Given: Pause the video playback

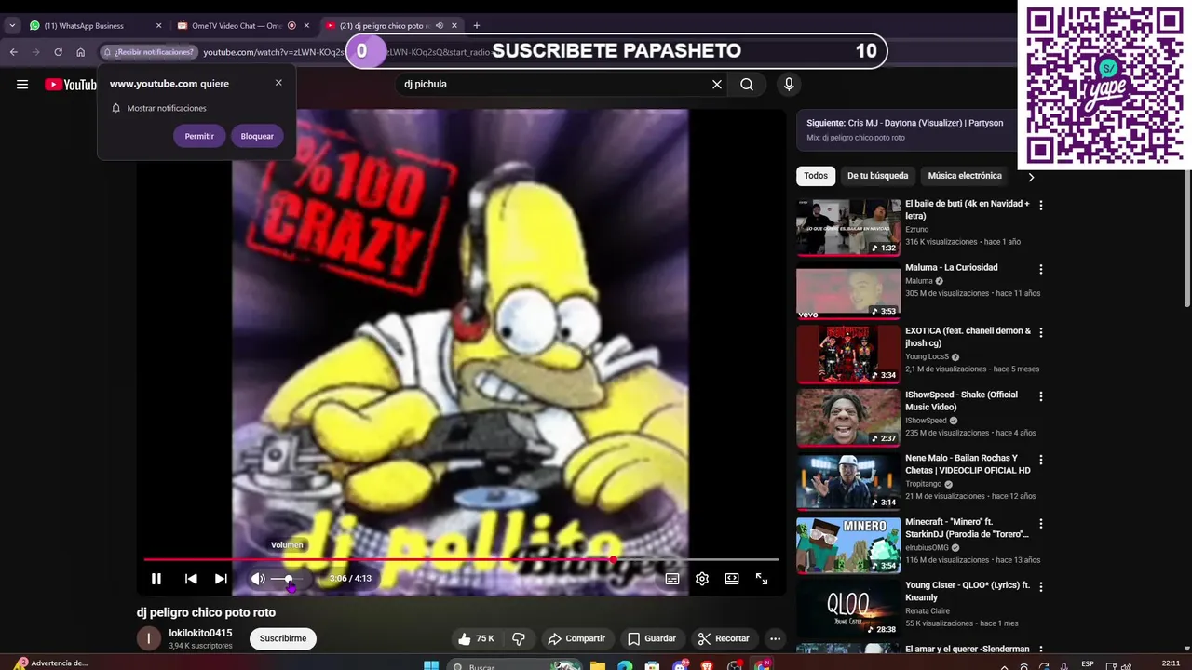Looking at the screenshot, I should tap(156, 579).
